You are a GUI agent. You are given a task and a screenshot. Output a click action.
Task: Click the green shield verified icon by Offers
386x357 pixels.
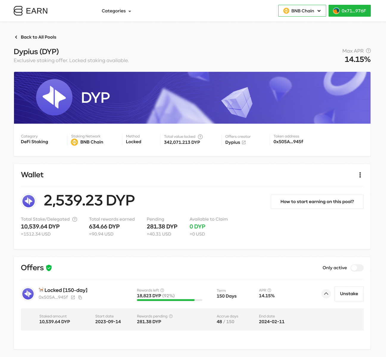(49, 268)
